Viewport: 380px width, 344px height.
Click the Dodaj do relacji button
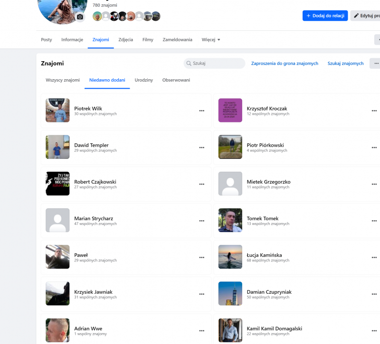click(325, 16)
